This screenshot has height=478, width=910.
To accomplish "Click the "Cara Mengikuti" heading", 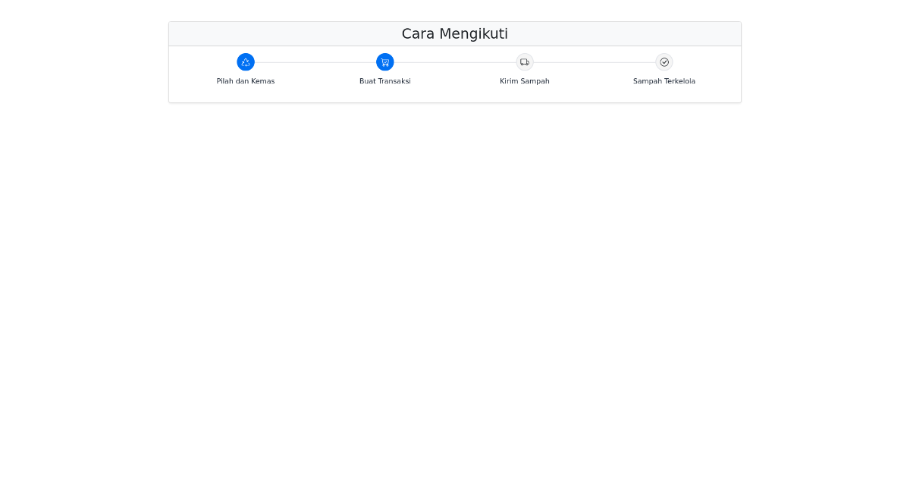I will pyautogui.click(x=455, y=34).
